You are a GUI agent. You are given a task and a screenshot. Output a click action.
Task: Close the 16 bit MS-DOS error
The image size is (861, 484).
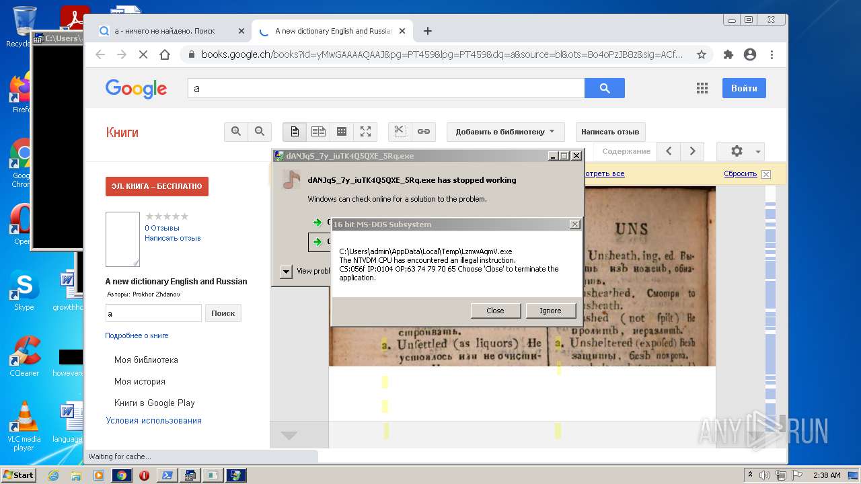495,310
